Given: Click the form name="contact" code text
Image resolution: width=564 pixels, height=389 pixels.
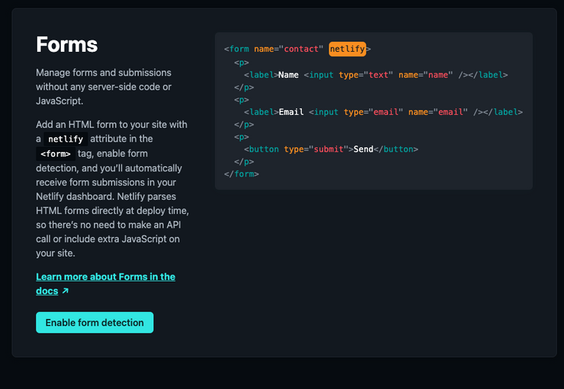Looking at the screenshot, I should pos(274,49).
